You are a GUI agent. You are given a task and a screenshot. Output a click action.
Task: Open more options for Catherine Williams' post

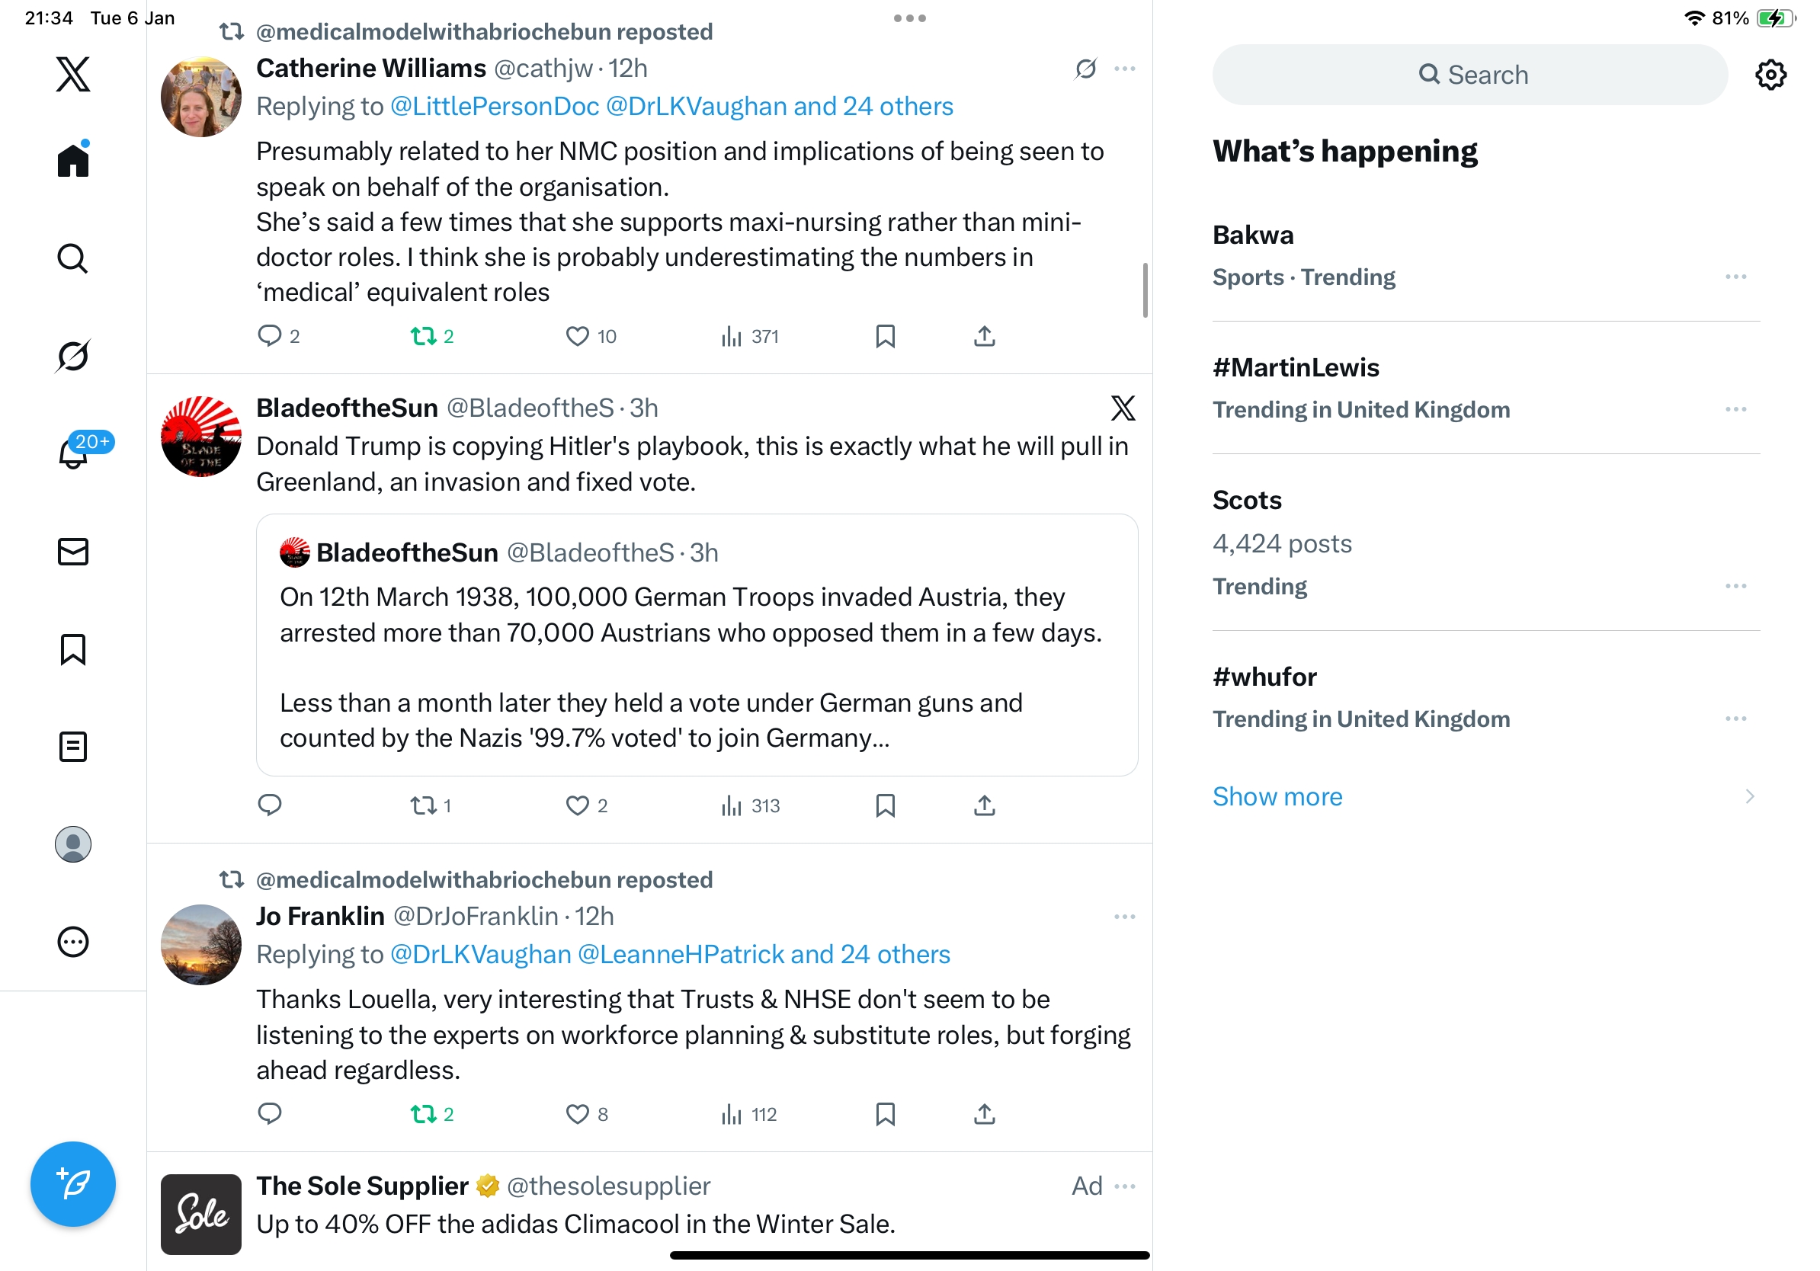[1124, 69]
